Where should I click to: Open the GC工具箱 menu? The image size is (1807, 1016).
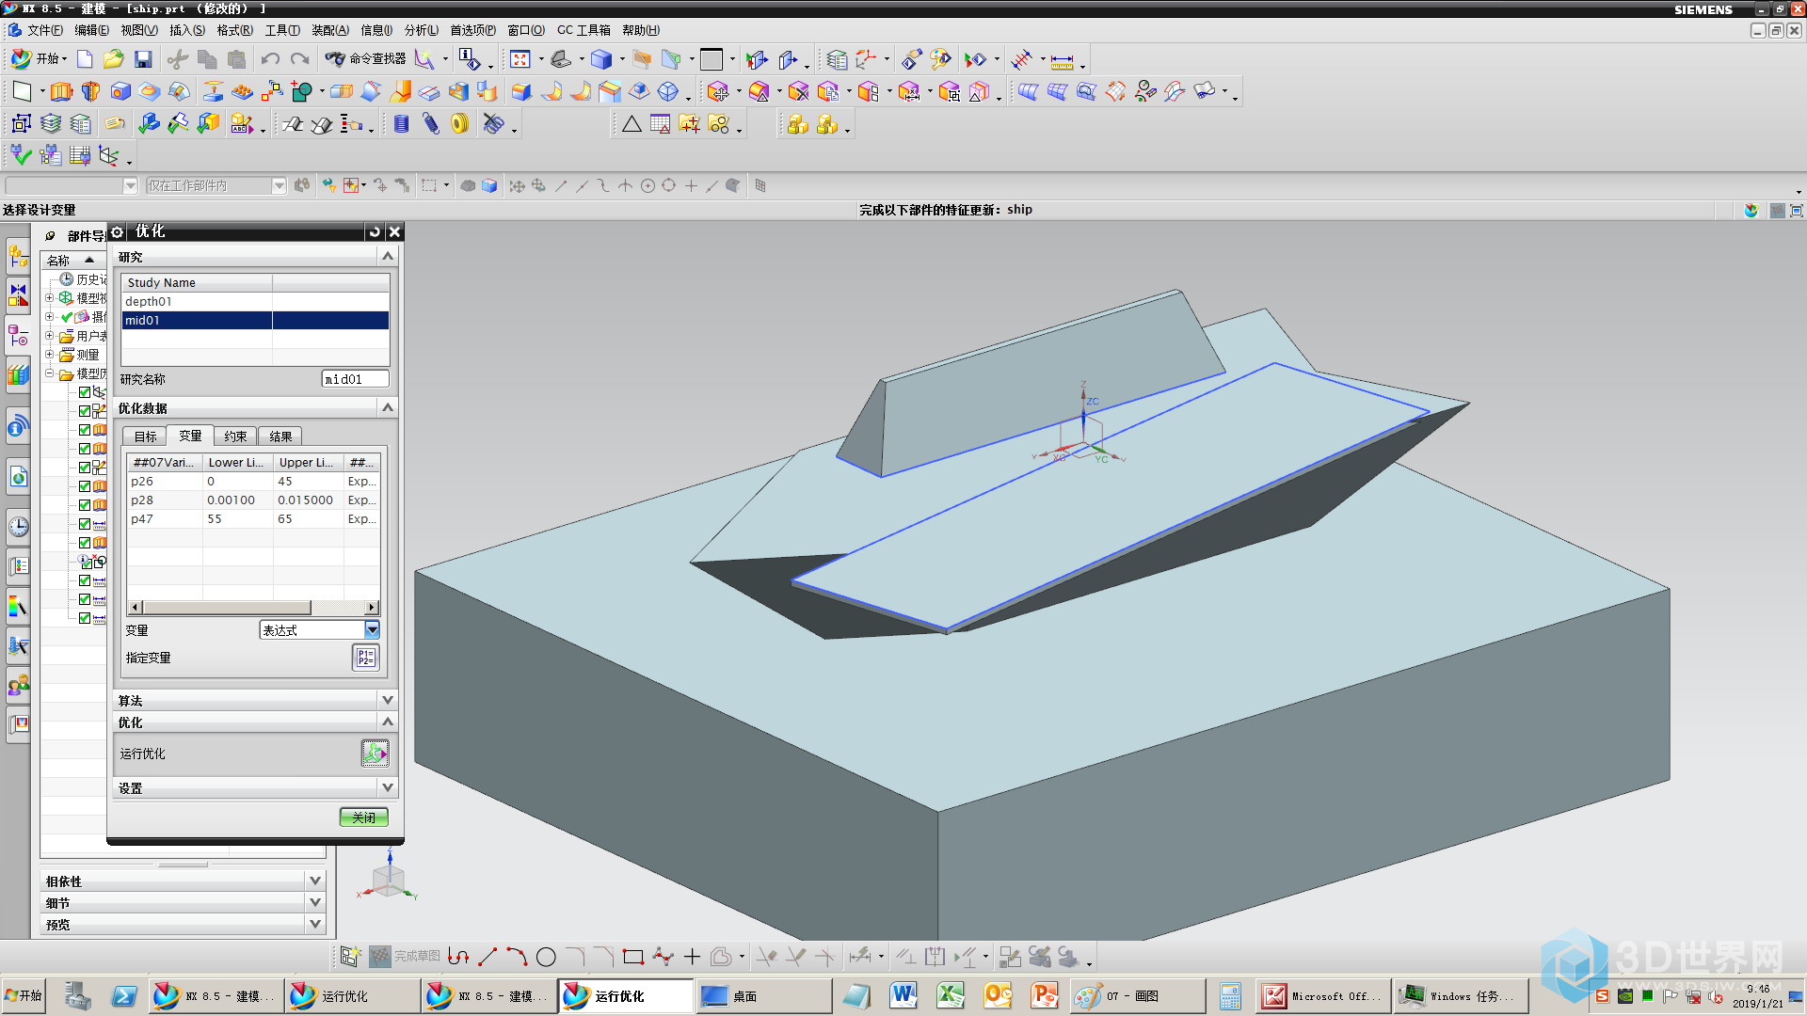(584, 30)
